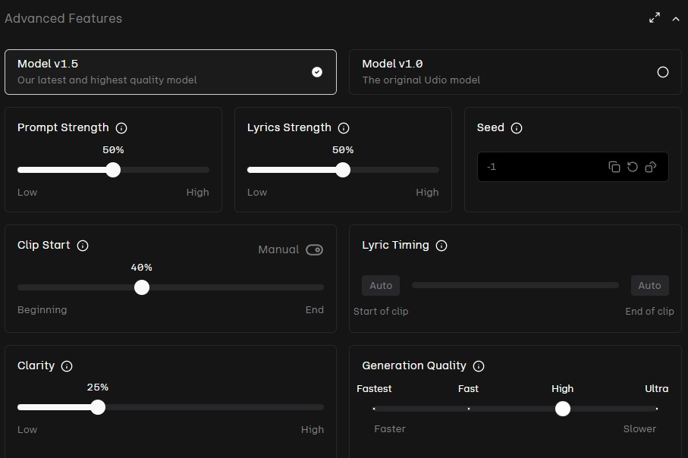Randomize the seed with the dice icon
This screenshot has height=458, width=688.
coord(651,167)
